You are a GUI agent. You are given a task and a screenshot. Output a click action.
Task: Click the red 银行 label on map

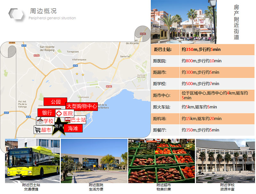pos(47,113)
